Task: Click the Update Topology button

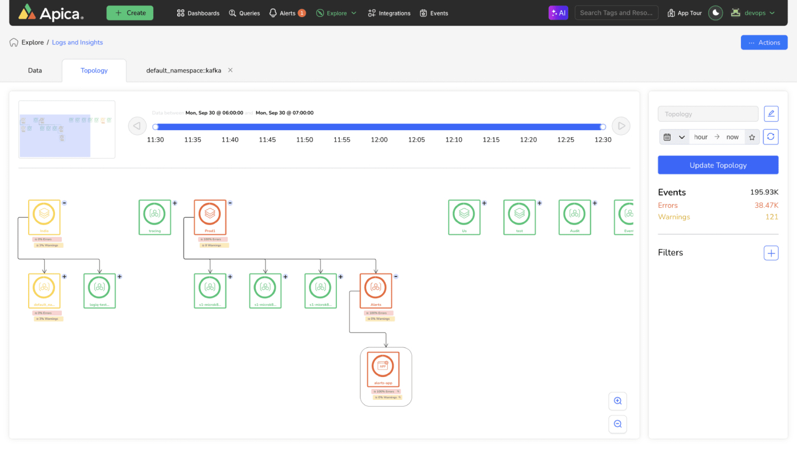Action: click(x=718, y=165)
